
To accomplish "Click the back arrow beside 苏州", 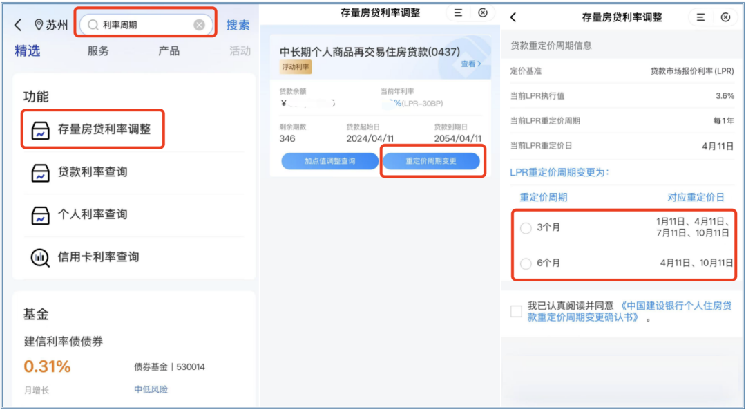I will [x=18, y=25].
